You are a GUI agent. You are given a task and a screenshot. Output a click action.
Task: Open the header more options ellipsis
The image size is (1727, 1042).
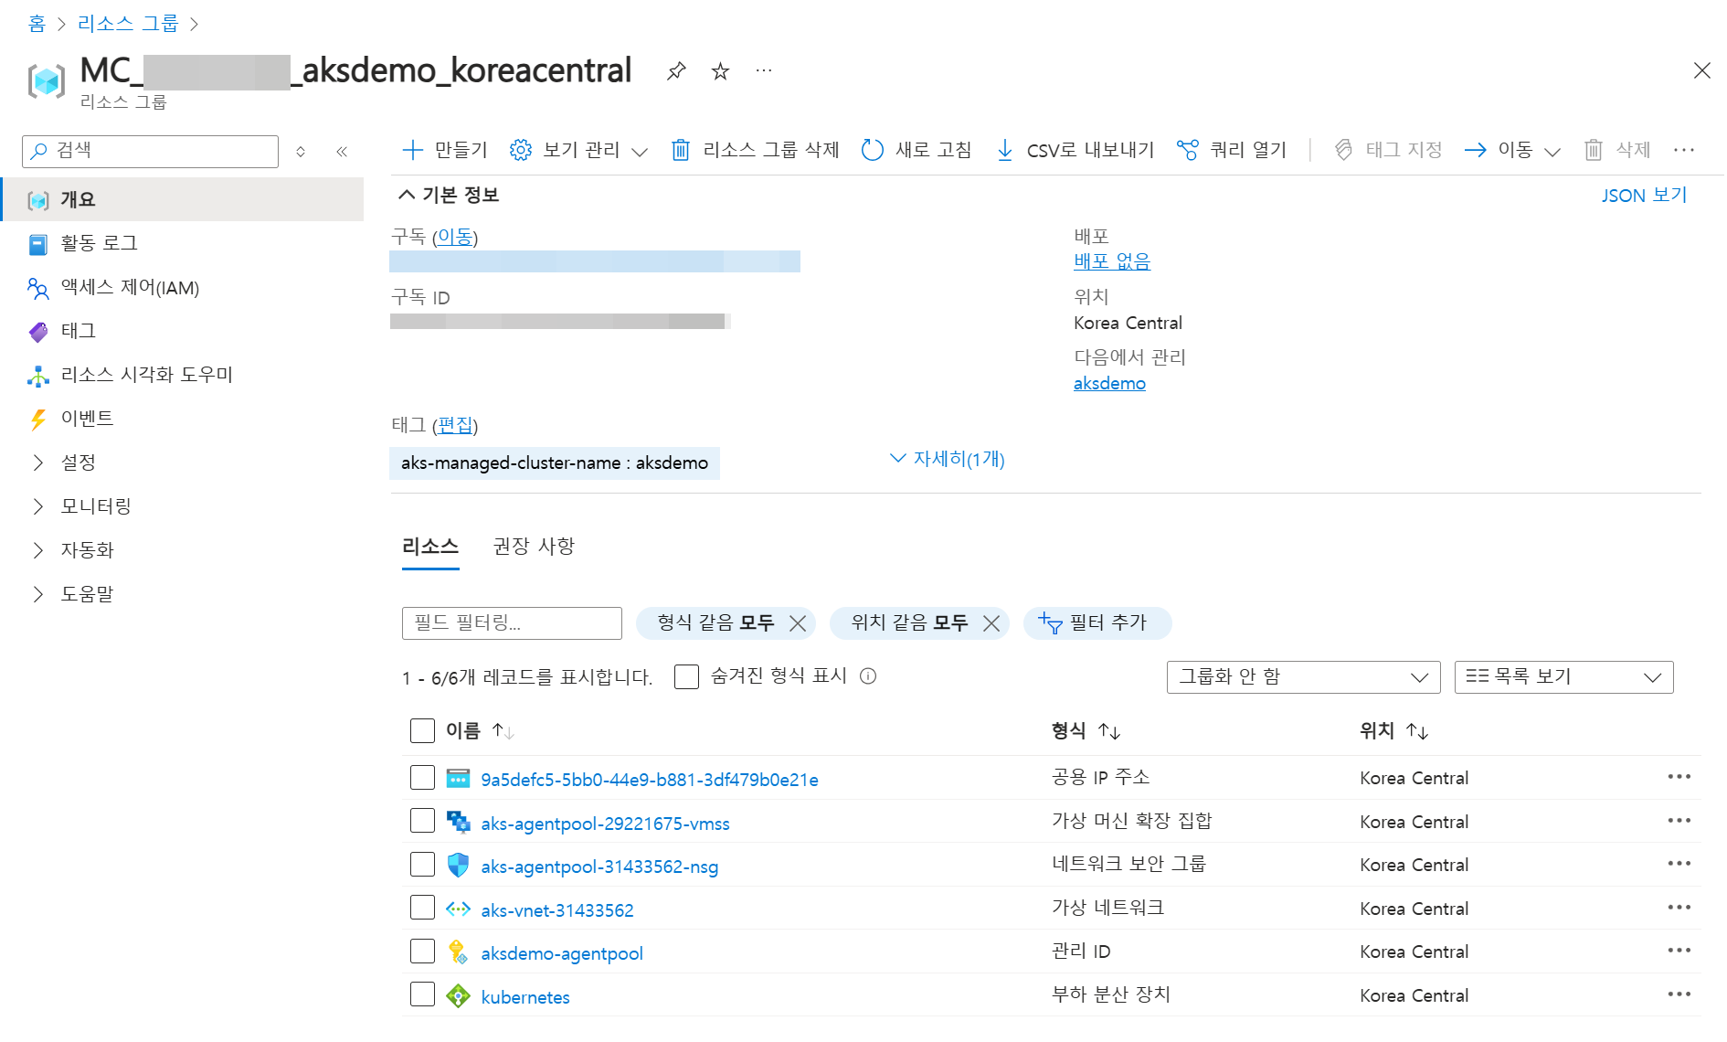tap(764, 70)
